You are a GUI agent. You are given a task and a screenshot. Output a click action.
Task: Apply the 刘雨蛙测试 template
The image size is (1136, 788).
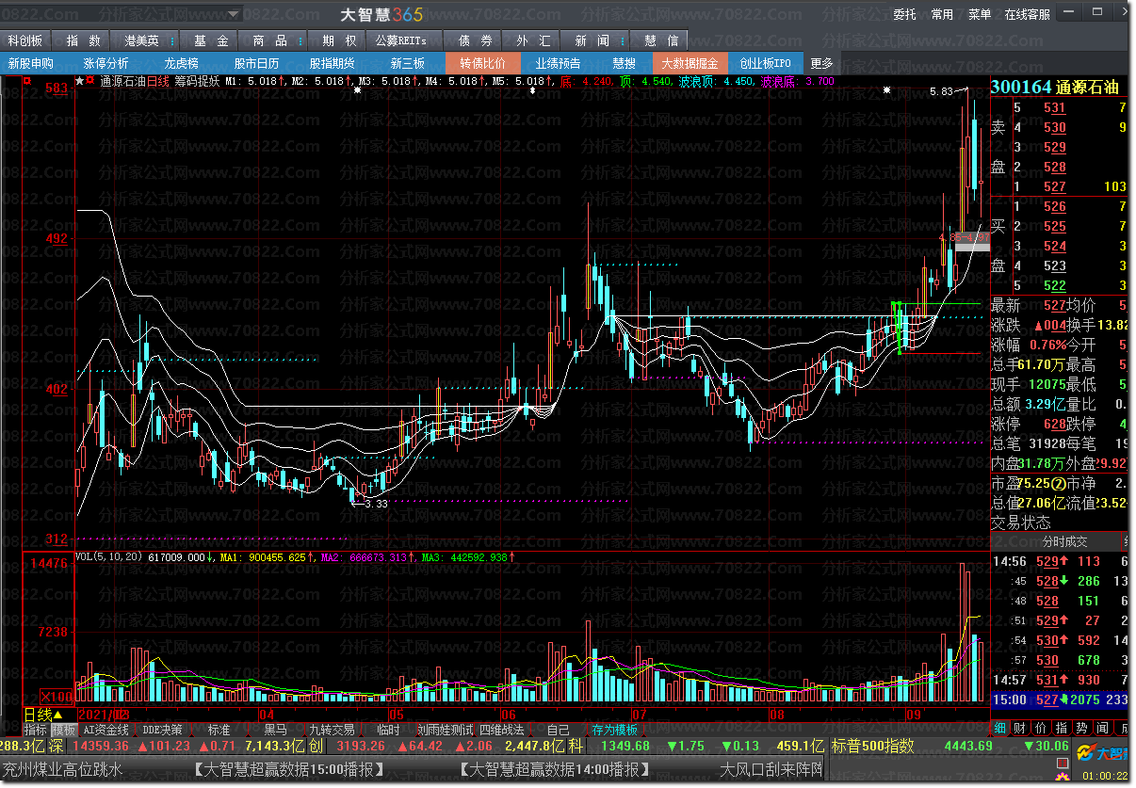445,730
